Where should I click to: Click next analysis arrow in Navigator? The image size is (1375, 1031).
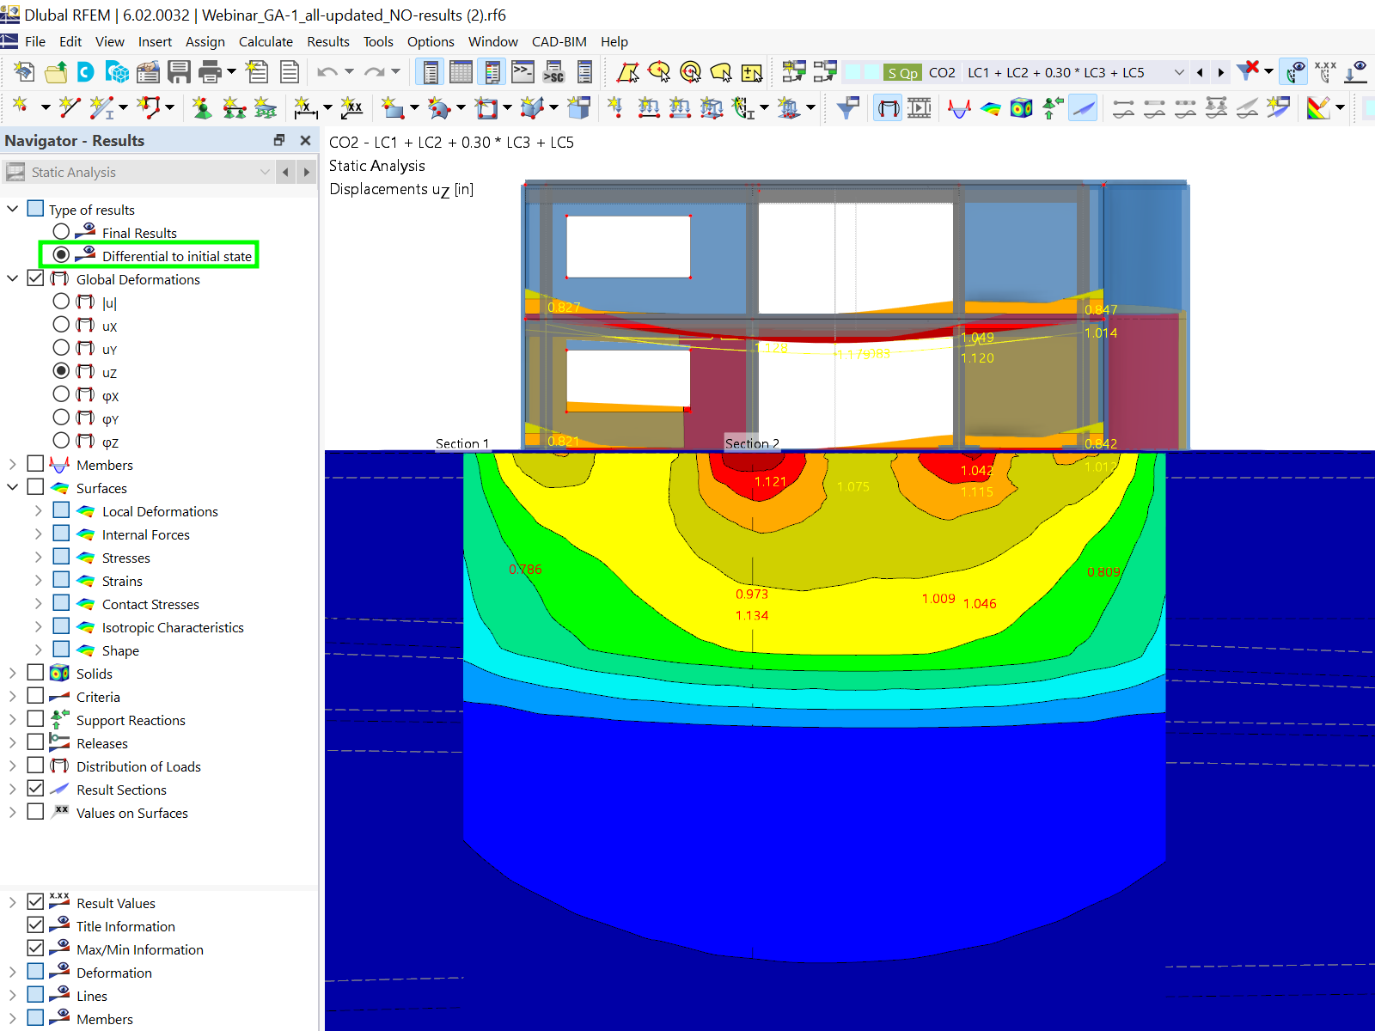306,172
